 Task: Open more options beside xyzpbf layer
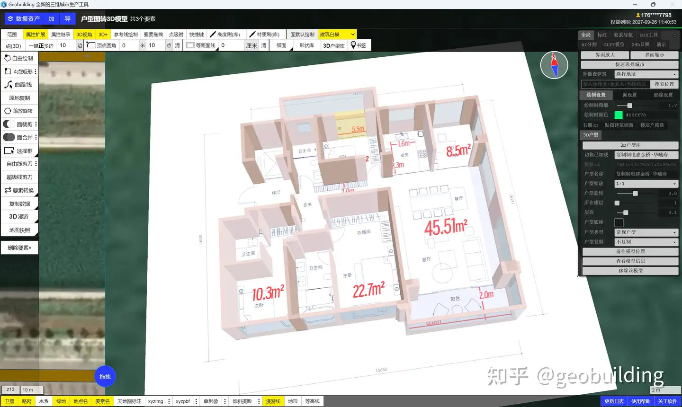(196, 401)
